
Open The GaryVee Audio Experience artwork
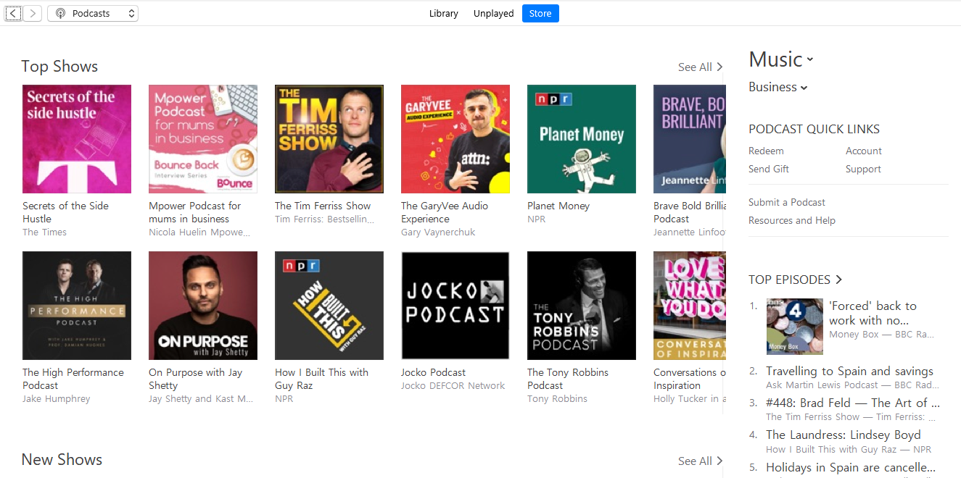click(x=455, y=139)
